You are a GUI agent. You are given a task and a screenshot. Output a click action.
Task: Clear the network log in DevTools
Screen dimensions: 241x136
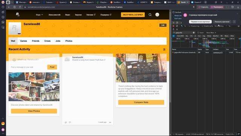click(177, 26)
